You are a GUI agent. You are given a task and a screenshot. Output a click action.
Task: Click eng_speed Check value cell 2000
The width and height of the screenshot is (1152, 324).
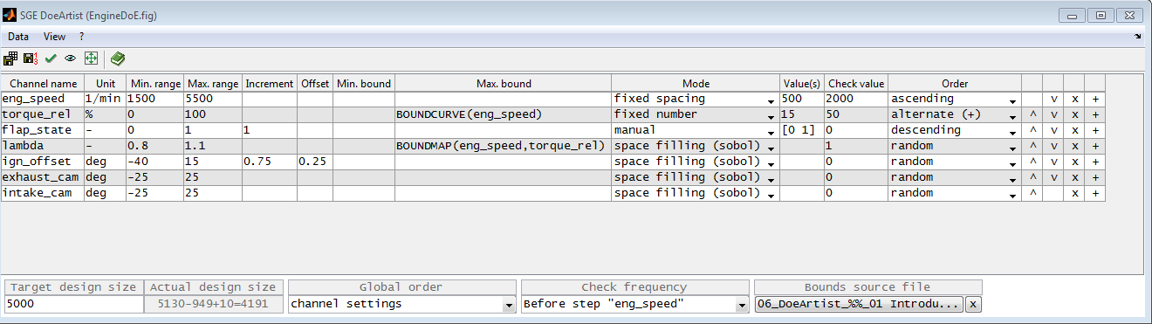click(856, 99)
